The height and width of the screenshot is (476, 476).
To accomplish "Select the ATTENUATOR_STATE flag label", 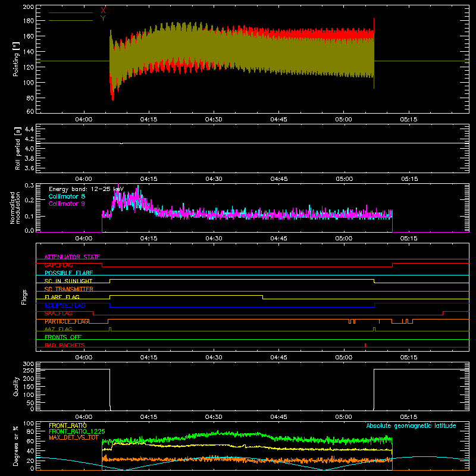I will [x=72, y=257].
